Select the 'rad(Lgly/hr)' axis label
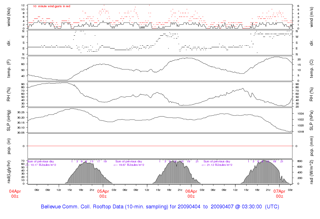This screenshot has width=320, height=219. [x=8, y=172]
